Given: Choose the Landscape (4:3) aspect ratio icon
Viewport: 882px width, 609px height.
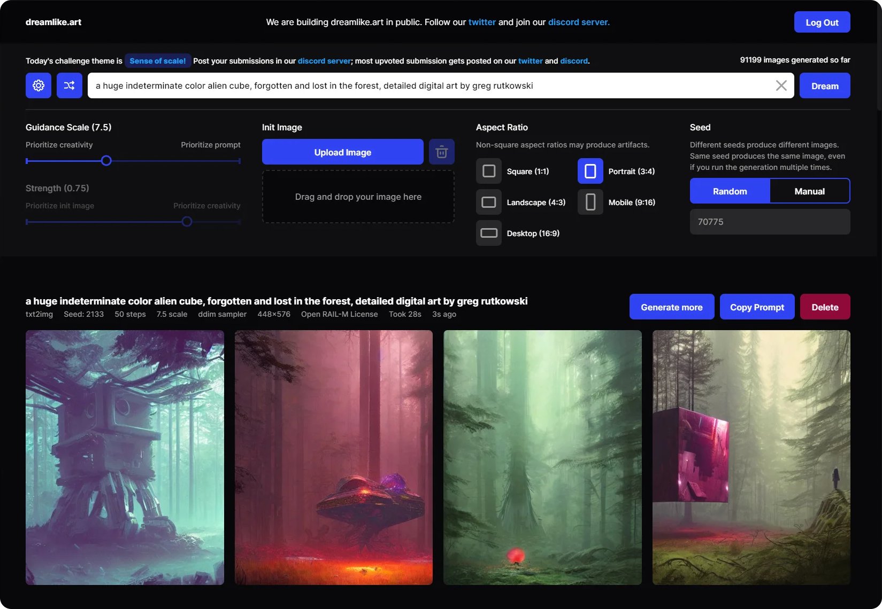Looking at the screenshot, I should [x=489, y=202].
